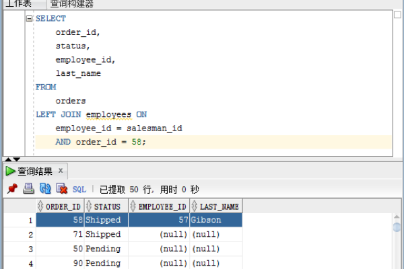The image size is (404, 269).
Task: Select Pending status cell in row 3
Action: click(x=104, y=249)
